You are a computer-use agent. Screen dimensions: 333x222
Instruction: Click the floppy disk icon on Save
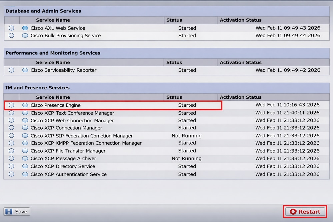(9, 212)
